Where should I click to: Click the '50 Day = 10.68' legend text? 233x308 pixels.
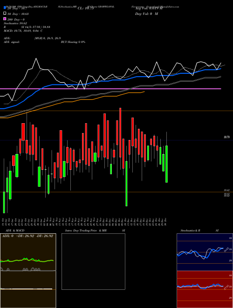(18, 14)
